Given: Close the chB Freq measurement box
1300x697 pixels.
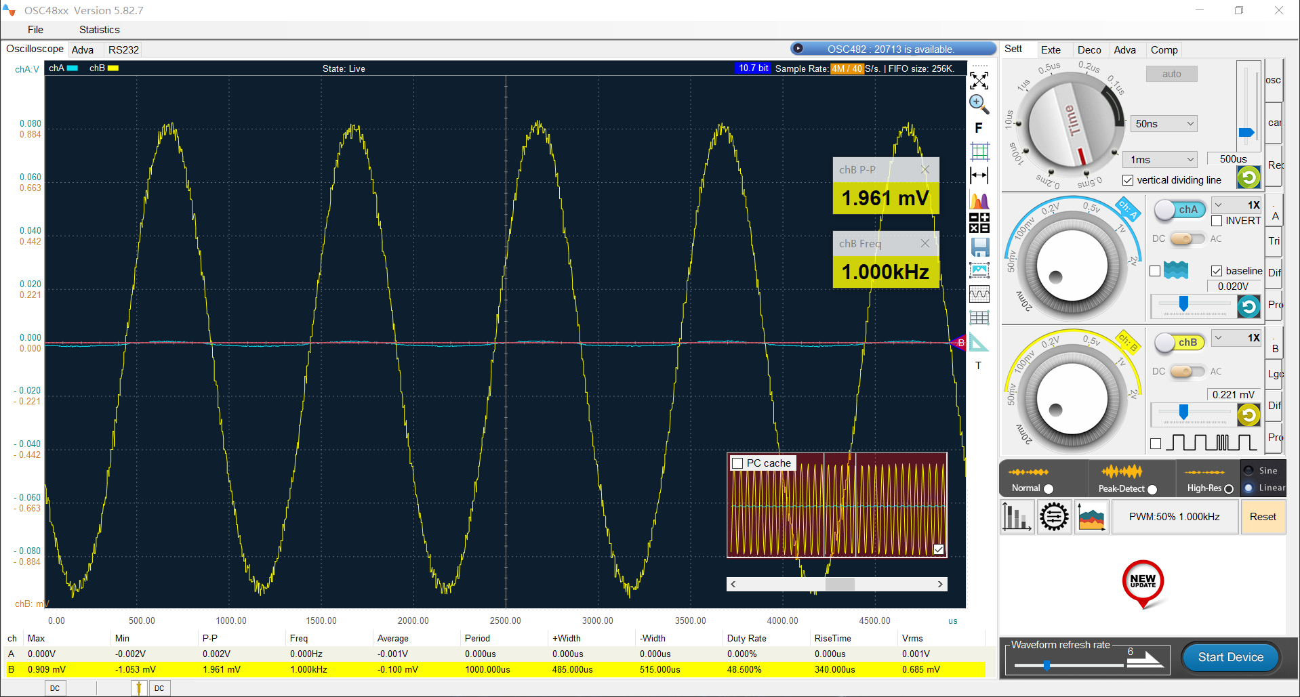Looking at the screenshot, I should 925,243.
